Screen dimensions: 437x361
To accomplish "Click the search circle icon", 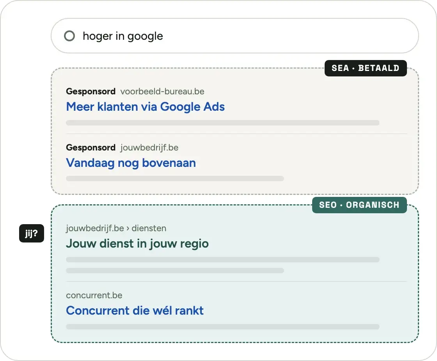I will pyautogui.click(x=69, y=35).
